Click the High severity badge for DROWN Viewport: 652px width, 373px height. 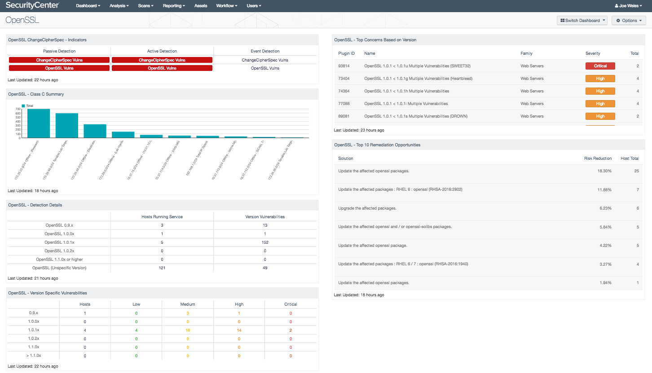point(600,116)
